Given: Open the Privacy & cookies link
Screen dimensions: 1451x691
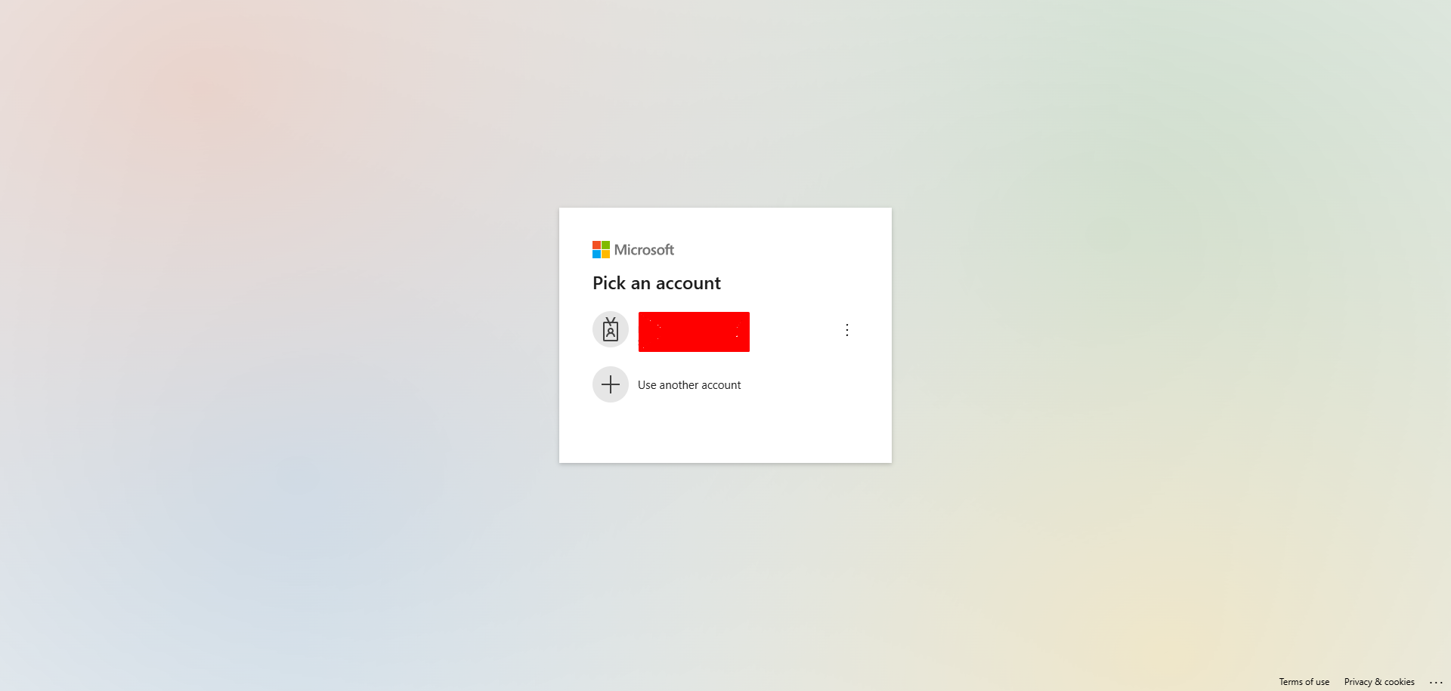Looking at the screenshot, I should pyautogui.click(x=1379, y=682).
